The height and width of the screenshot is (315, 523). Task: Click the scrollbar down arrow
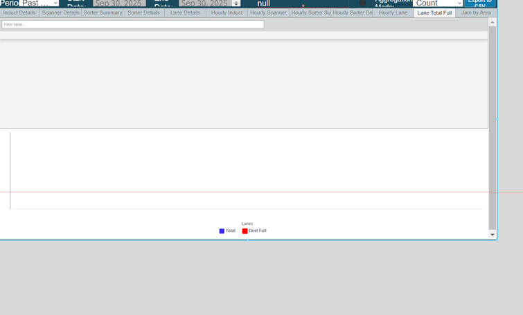pyautogui.click(x=493, y=235)
